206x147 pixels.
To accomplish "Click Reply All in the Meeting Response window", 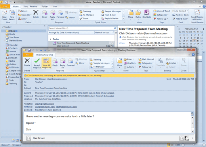I will click(63, 63).
